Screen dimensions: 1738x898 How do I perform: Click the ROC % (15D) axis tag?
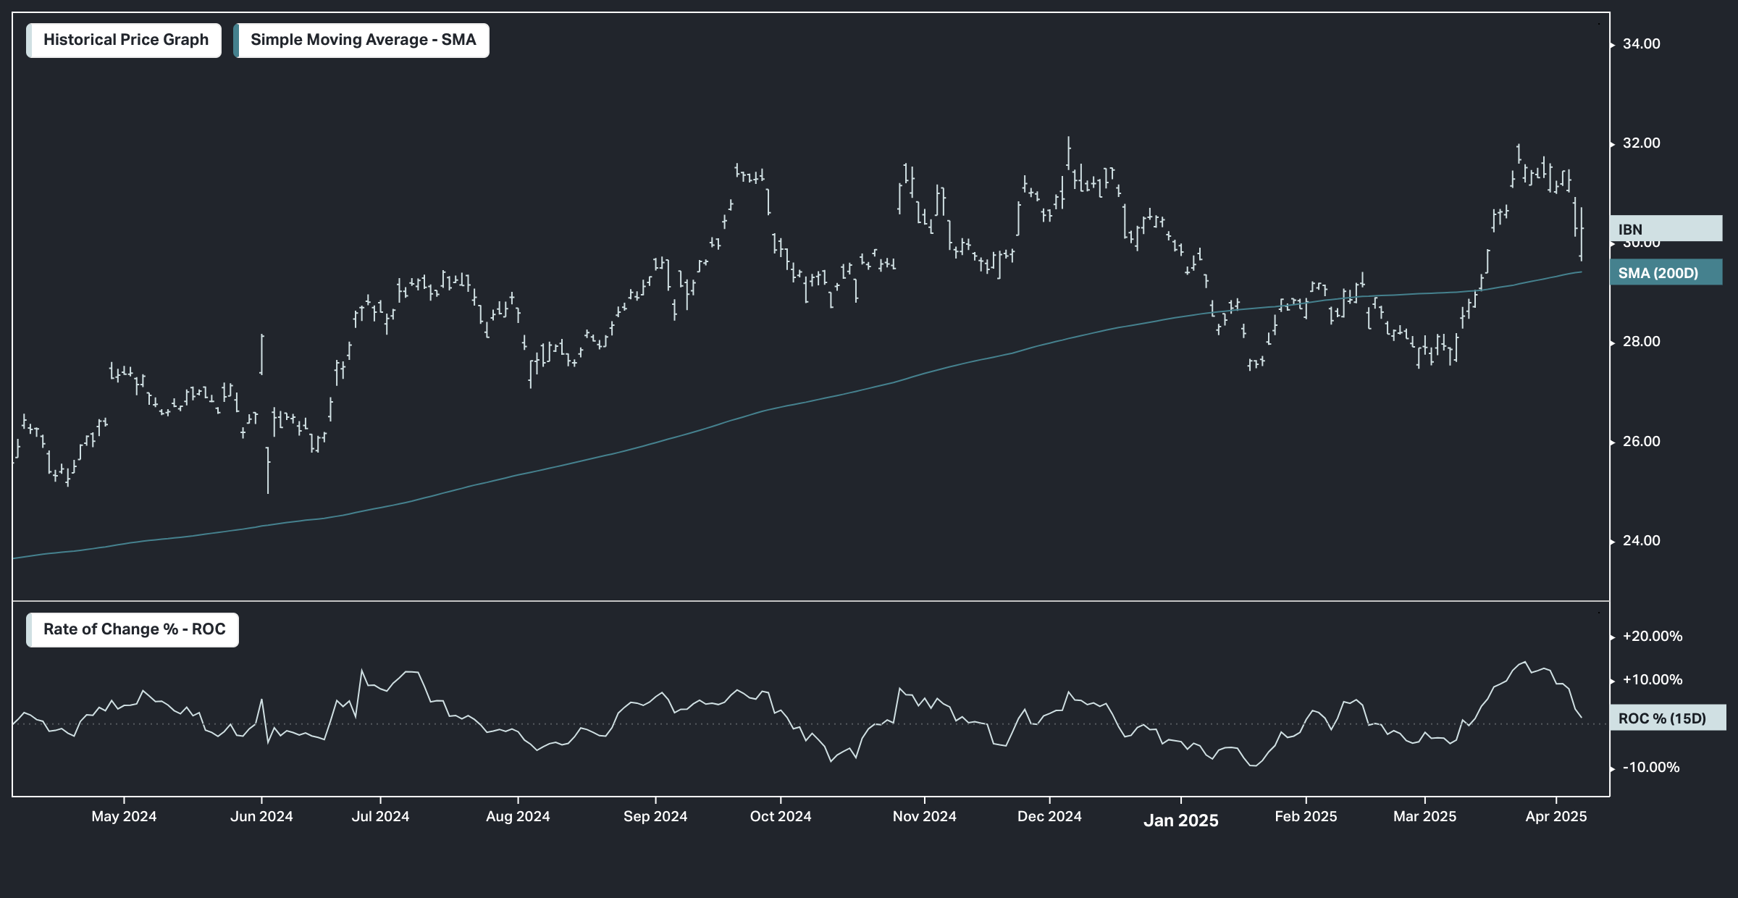1667,718
